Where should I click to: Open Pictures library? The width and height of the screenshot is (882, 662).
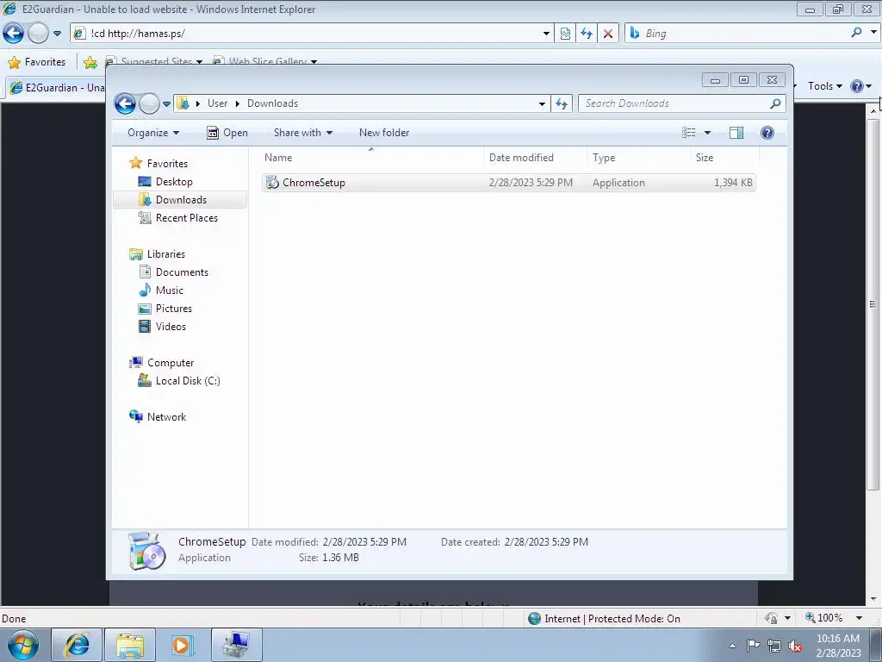tap(173, 309)
